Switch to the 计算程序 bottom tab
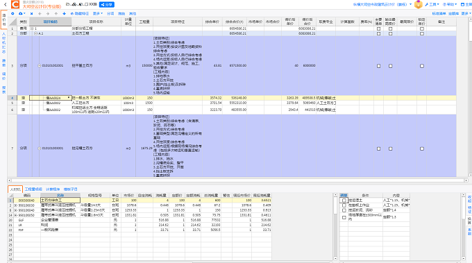Viewport: 472px width, 263px height. [53, 189]
